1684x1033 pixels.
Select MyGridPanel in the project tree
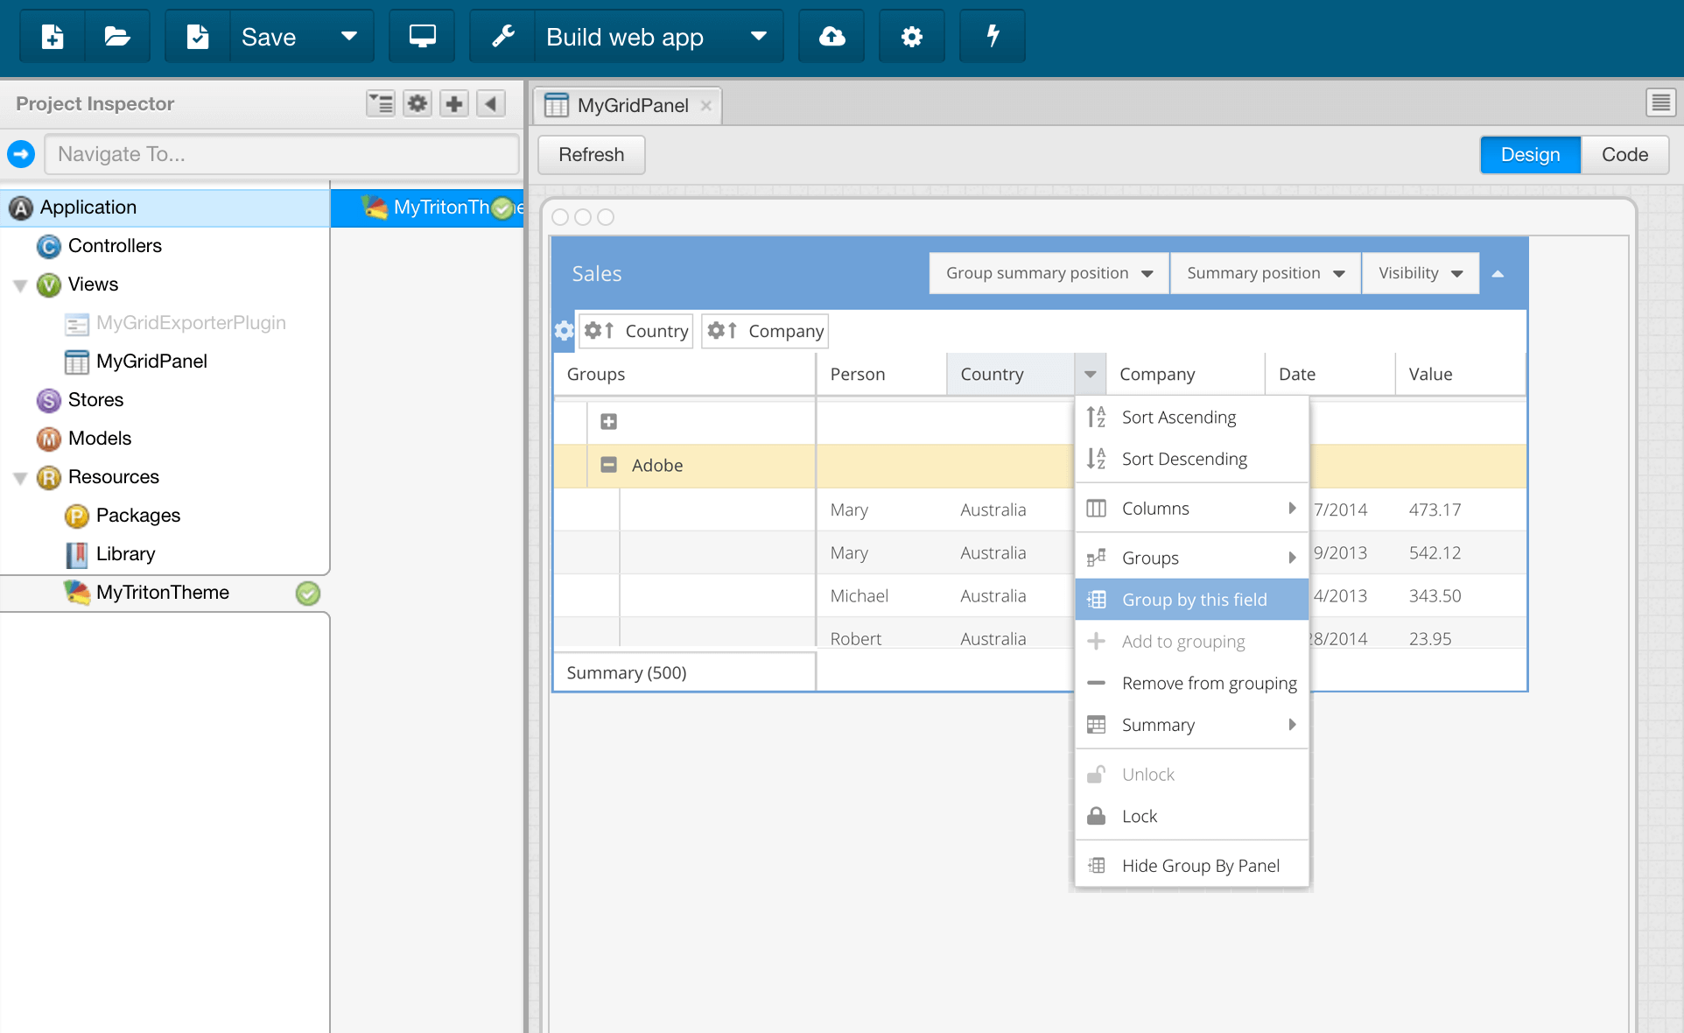click(151, 362)
